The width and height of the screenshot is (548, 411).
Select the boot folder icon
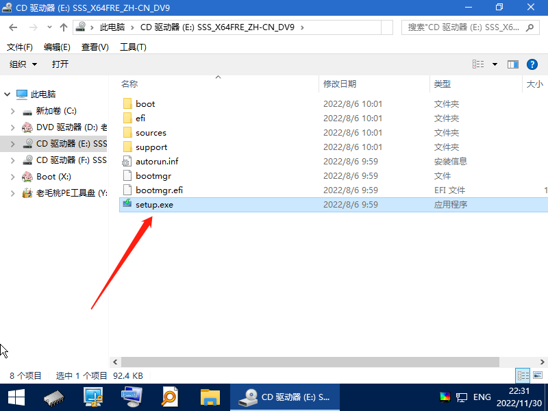pos(127,104)
